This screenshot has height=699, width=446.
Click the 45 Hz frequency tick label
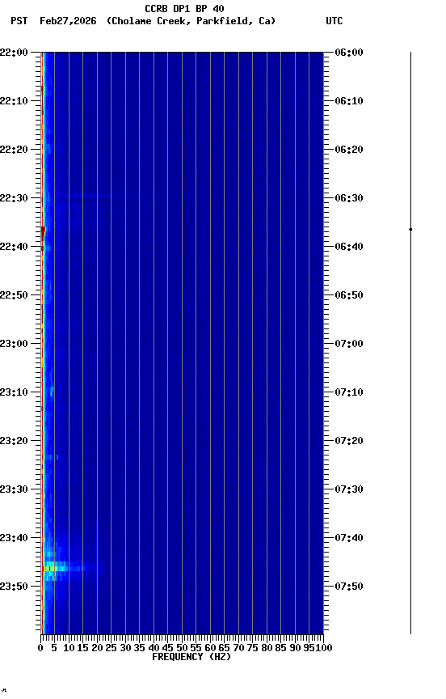[x=168, y=648]
